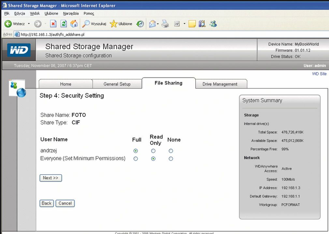Image resolution: width=329 pixels, height=234 pixels.
Task: Open the Edycja menu
Action: [20, 13]
